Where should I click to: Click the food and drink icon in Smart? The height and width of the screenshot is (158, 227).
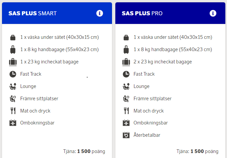(13, 111)
